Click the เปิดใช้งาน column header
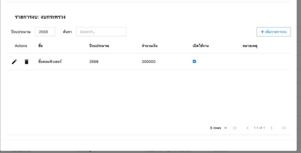The height and width of the screenshot is (153, 301). 201,46
